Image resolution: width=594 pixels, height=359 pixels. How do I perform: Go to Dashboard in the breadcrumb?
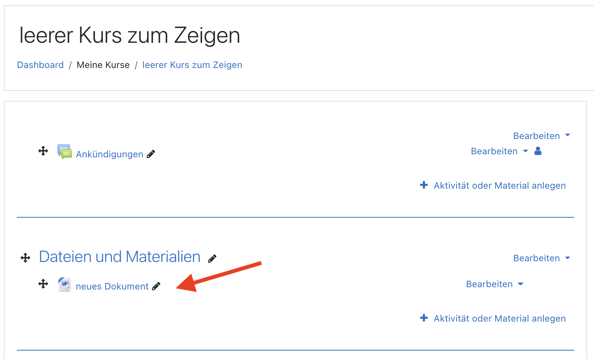coord(41,65)
